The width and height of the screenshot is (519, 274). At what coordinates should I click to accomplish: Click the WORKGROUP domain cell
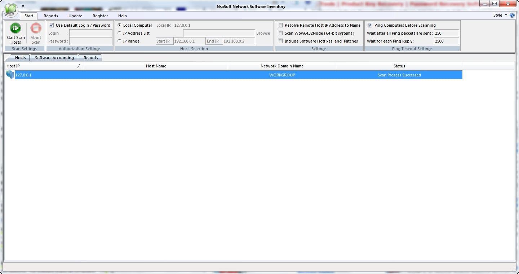(x=282, y=75)
